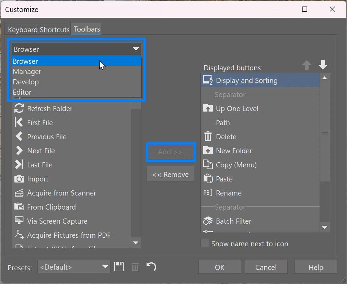Click the Import camera icon
The image size is (347, 284).
coord(20,179)
